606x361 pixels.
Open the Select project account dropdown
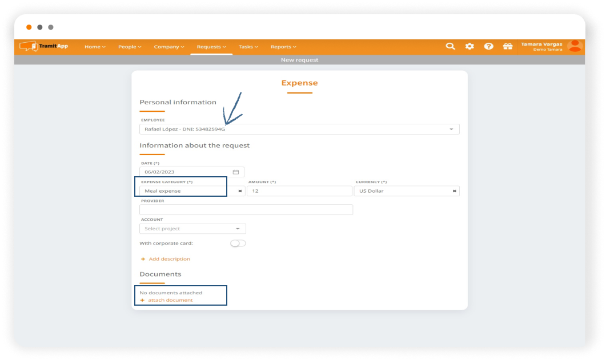tap(192, 229)
